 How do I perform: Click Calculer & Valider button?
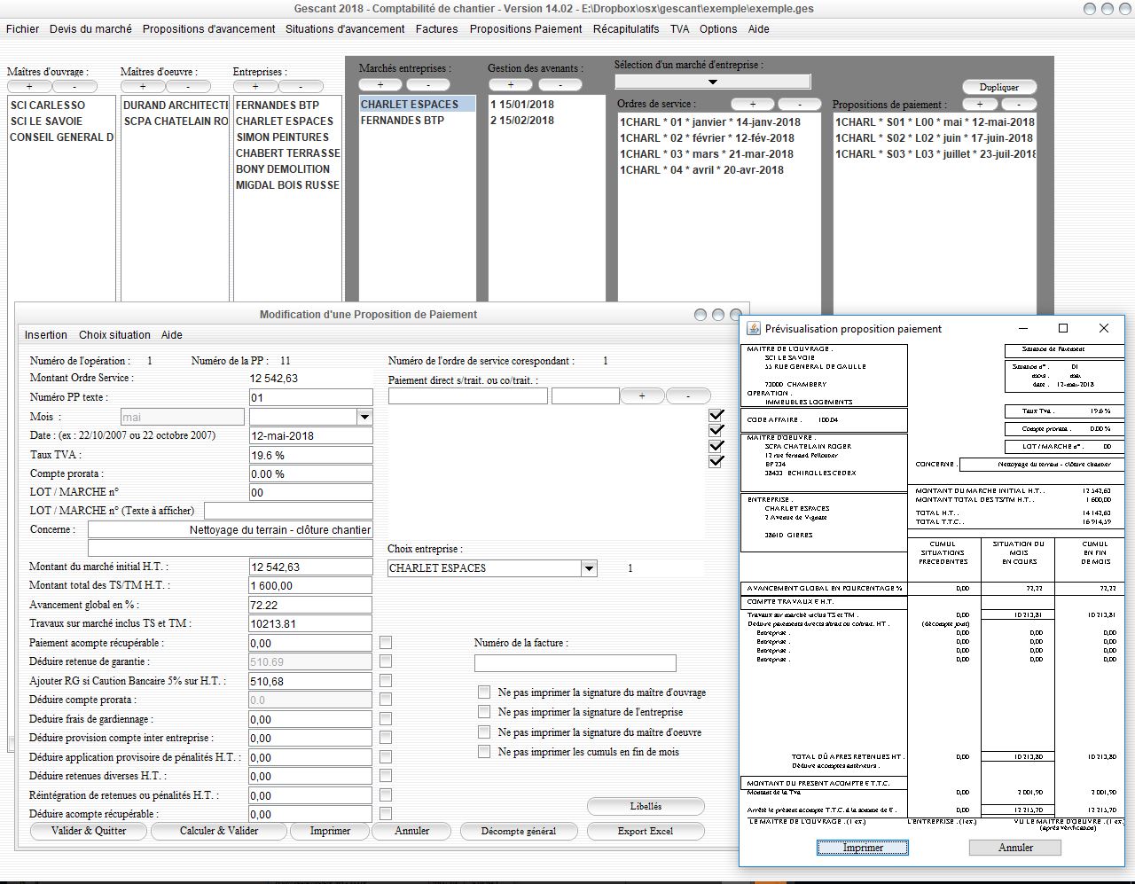[x=219, y=831]
